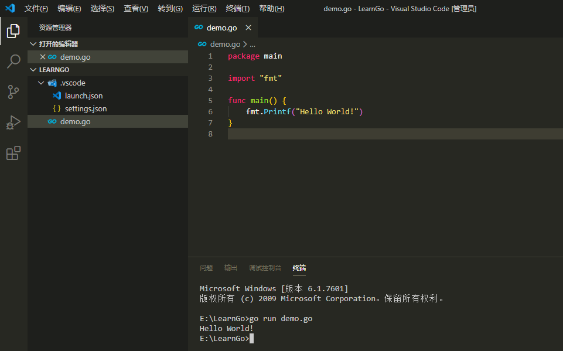
Task: Click the launch.json VS Code file icon
Action: 57,96
